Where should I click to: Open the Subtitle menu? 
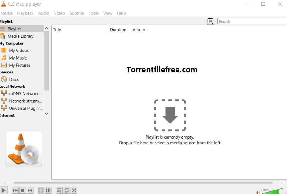pyautogui.click(x=77, y=13)
